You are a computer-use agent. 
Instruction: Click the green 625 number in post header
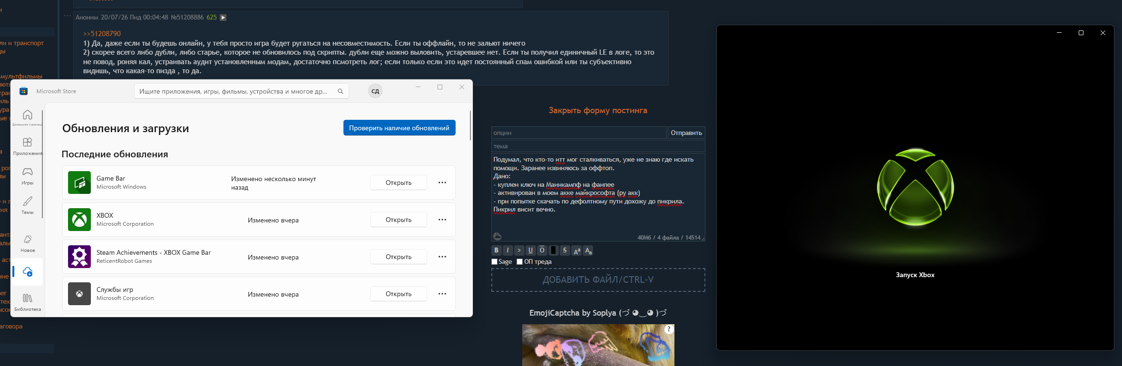click(x=212, y=18)
